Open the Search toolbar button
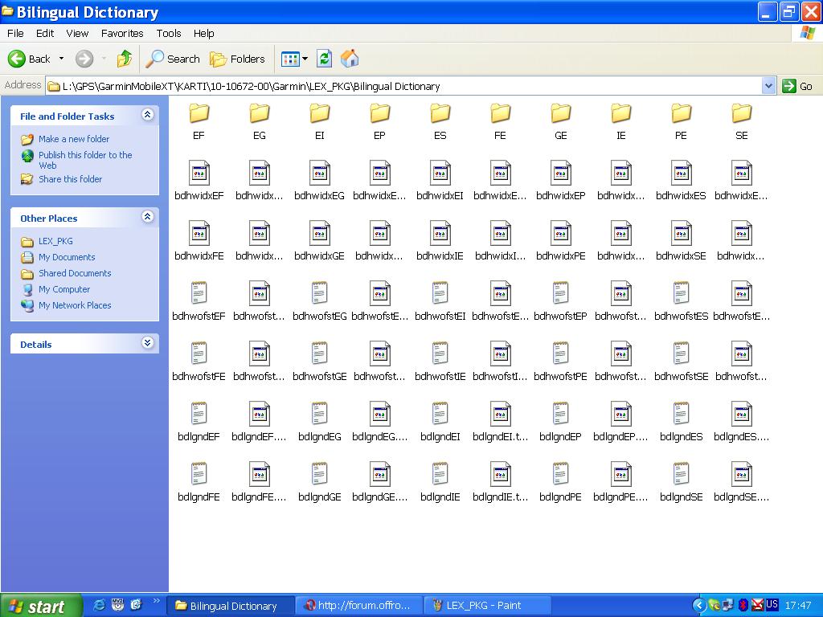 click(173, 59)
